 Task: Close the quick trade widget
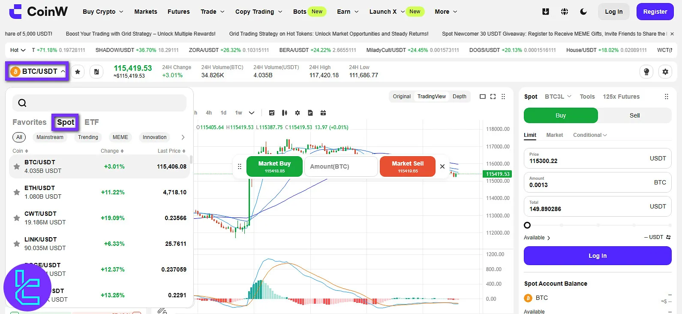(442, 166)
